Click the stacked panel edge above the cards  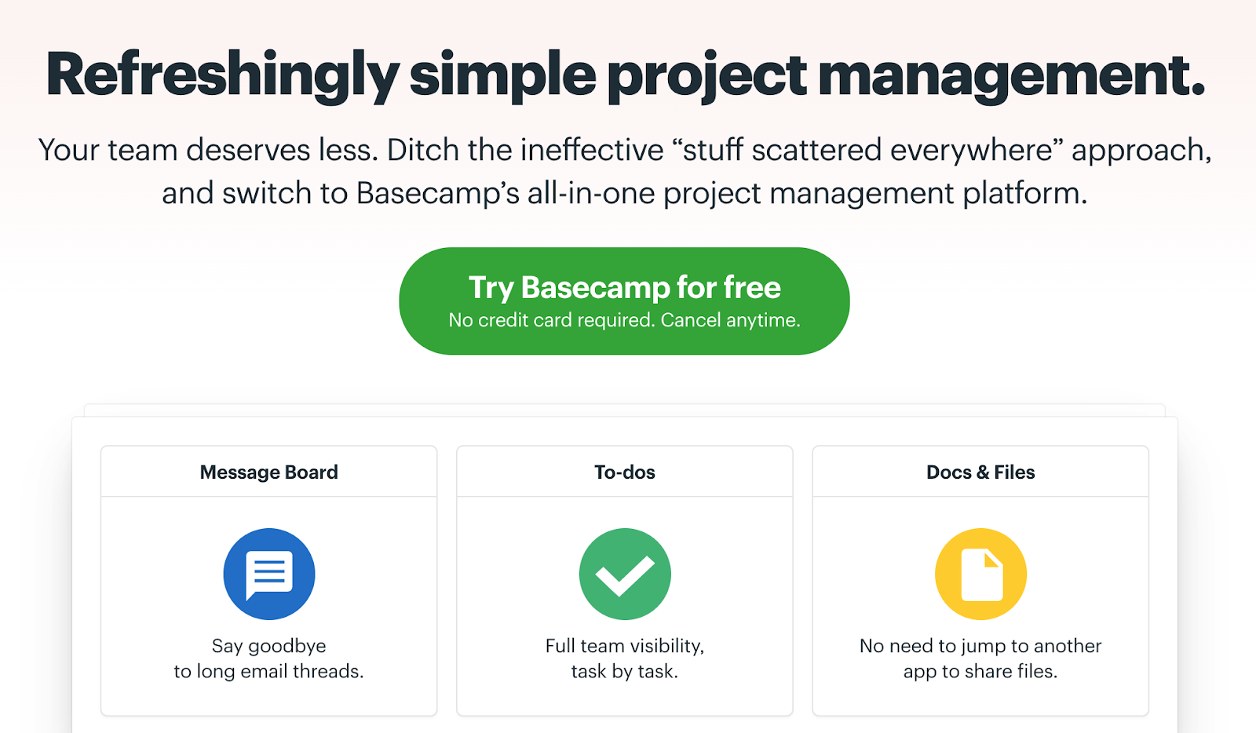coord(625,410)
